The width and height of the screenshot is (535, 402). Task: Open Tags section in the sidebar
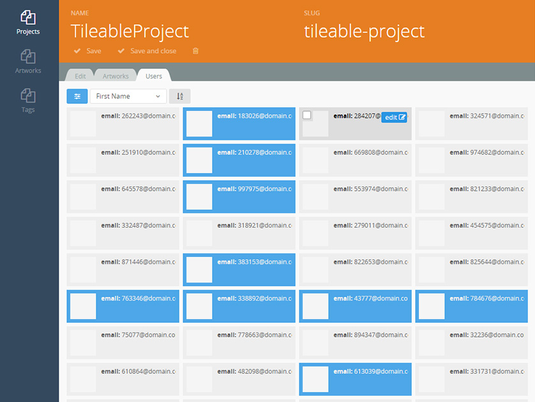(28, 100)
